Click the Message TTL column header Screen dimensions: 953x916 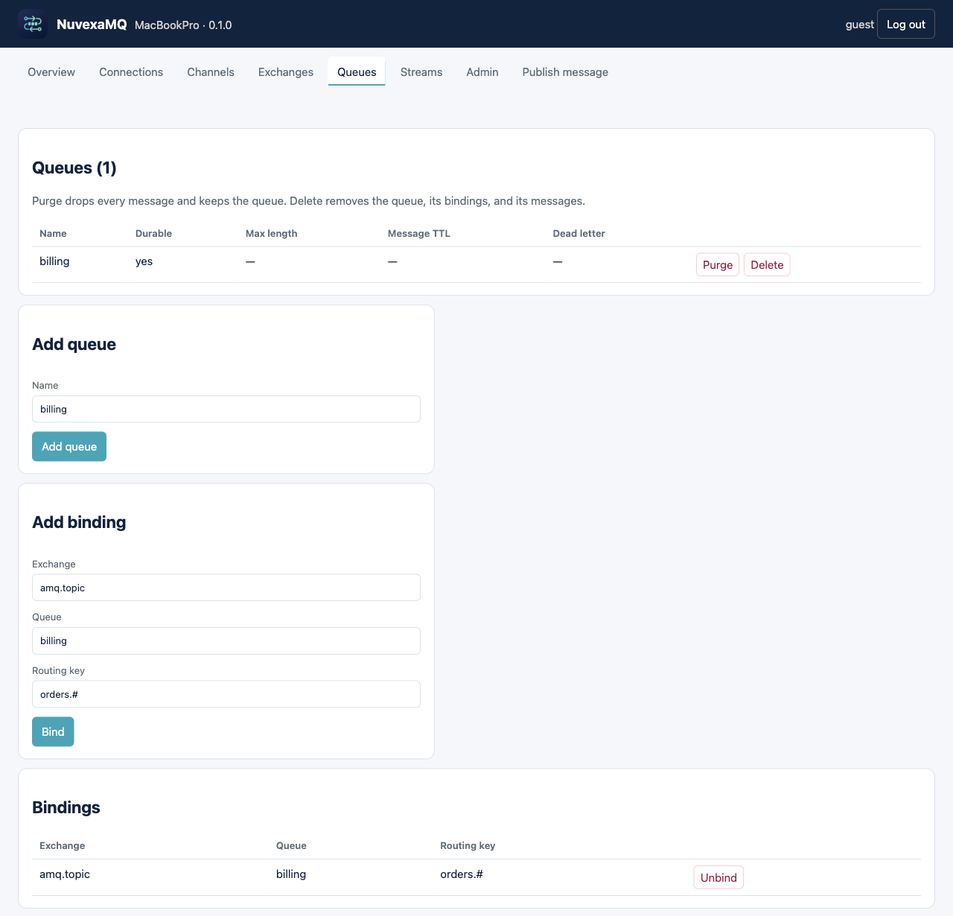[x=419, y=234]
